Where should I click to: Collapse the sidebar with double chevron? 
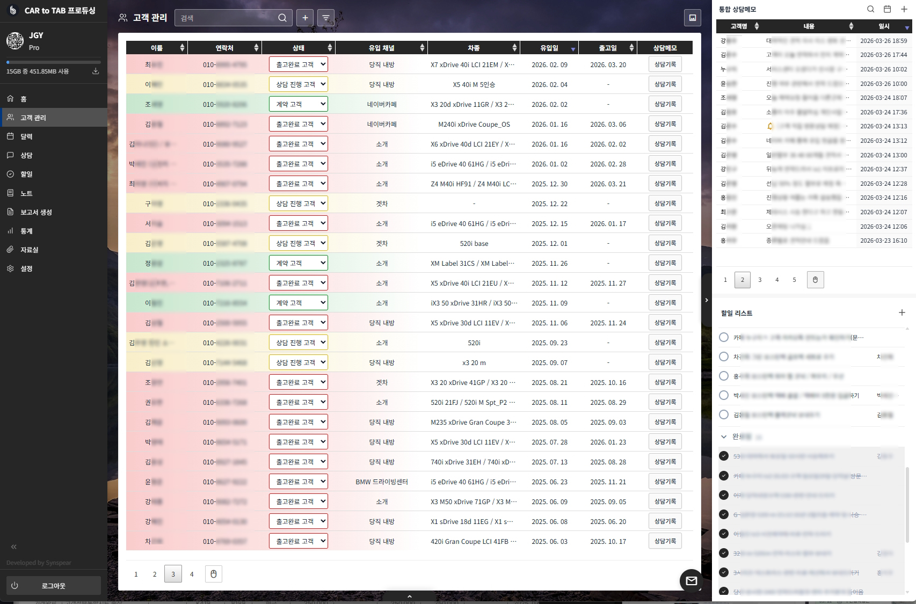pos(14,547)
